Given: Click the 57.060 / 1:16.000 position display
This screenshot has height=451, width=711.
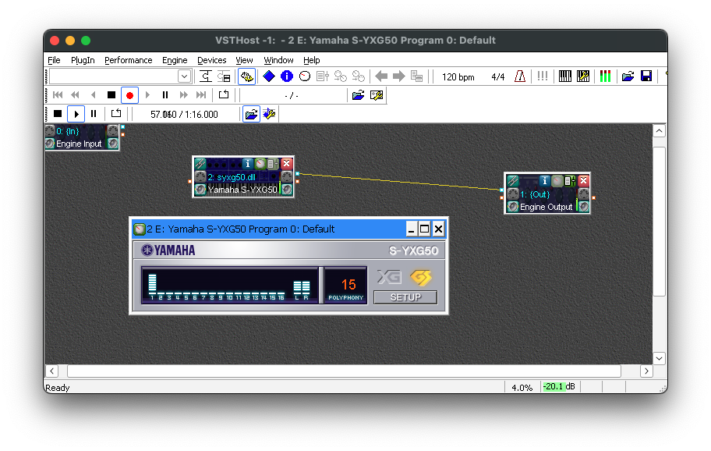Looking at the screenshot, I should coord(184,115).
